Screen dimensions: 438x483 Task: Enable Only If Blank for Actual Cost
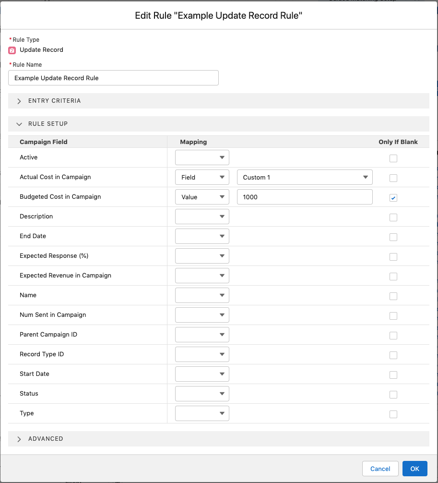click(x=393, y=178)
